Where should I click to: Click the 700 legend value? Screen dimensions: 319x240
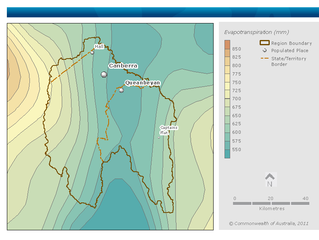[237, 99]
